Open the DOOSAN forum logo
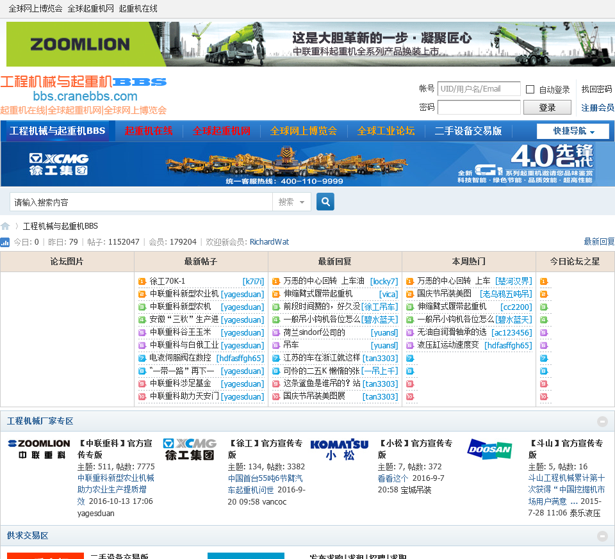Screen dimensions: 615x559 (x=489, y=450)
